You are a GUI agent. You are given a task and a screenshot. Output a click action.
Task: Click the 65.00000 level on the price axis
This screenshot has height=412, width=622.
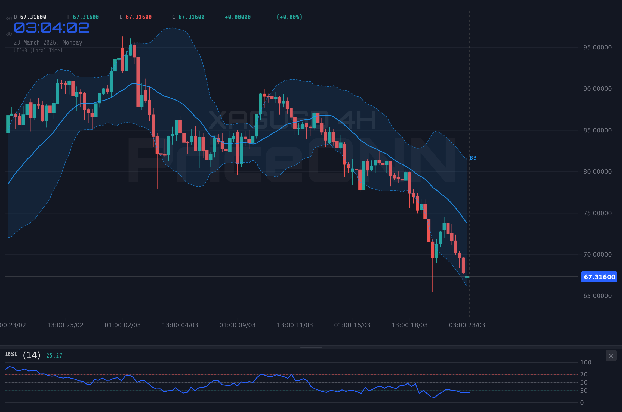point(597,296)
